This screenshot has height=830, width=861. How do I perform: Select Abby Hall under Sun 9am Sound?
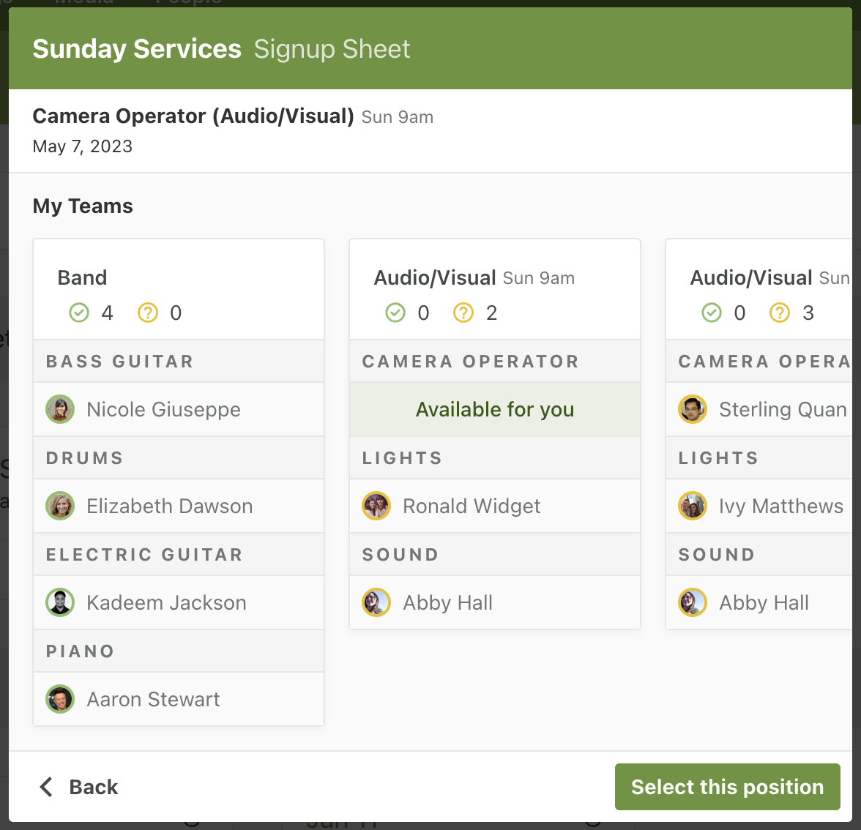pyautogui.click(x=447, y=602)
